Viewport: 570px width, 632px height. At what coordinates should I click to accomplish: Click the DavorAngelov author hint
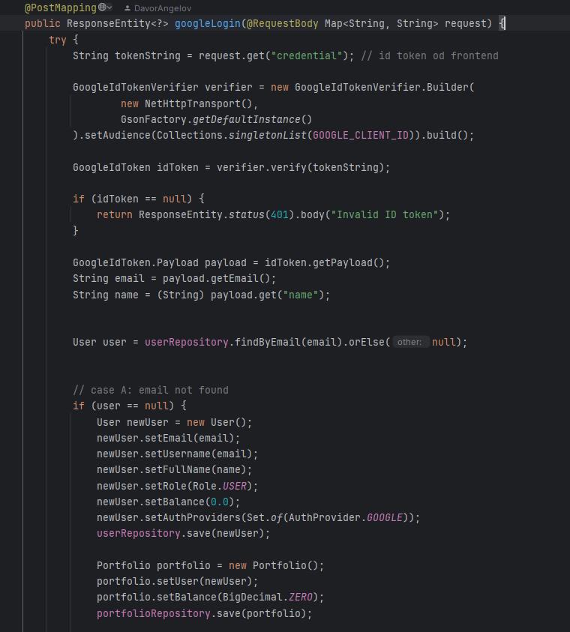click(x=159, y=7)
